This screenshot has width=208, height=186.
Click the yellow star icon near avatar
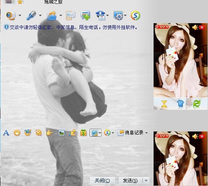coord(20,2)
